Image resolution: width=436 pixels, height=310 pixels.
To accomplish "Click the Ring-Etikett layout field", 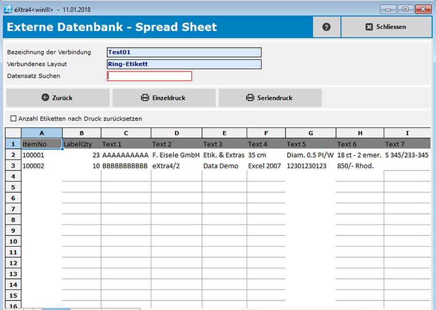I will [184, 64].
